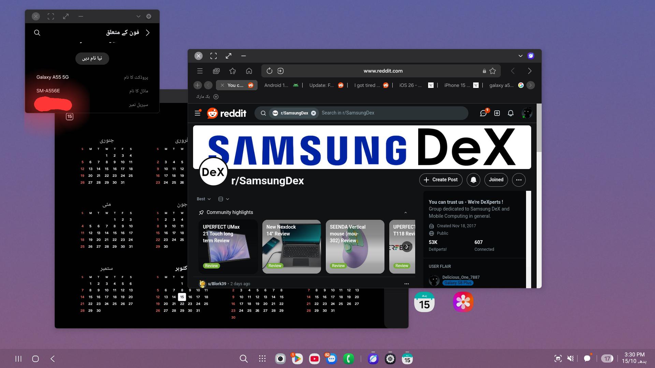Screen dimensions: 655x368
Task: Open the post view layout dropdown
Action: 223,199
